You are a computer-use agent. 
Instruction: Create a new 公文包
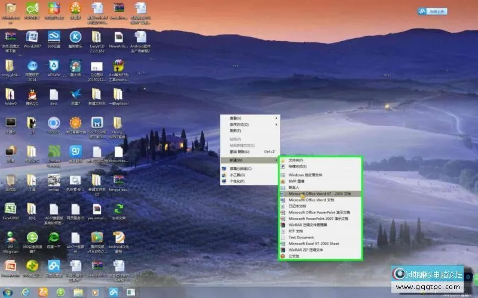coord(320,256)
